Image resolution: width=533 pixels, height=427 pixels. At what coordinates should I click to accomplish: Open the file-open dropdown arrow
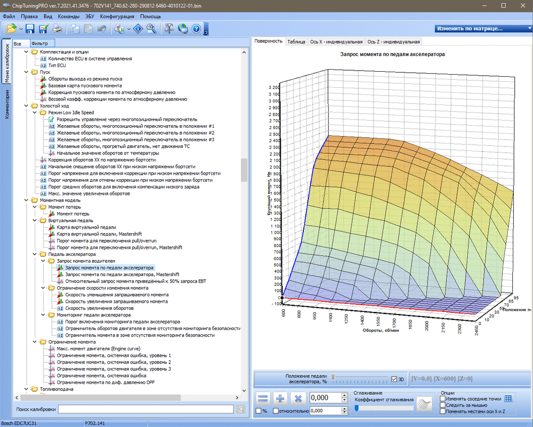pos(21,29)
